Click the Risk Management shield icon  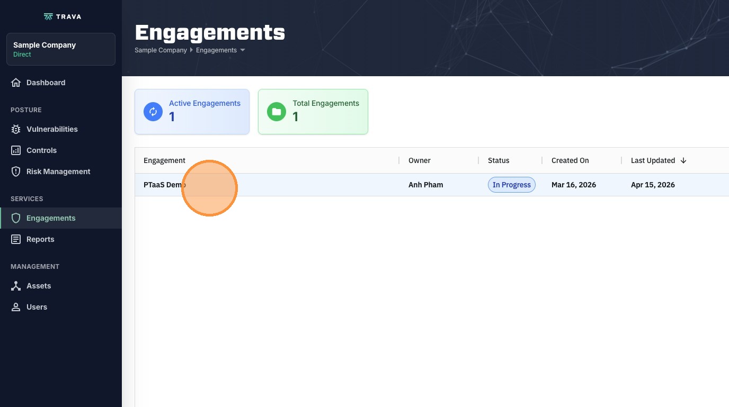coord(16,171)
